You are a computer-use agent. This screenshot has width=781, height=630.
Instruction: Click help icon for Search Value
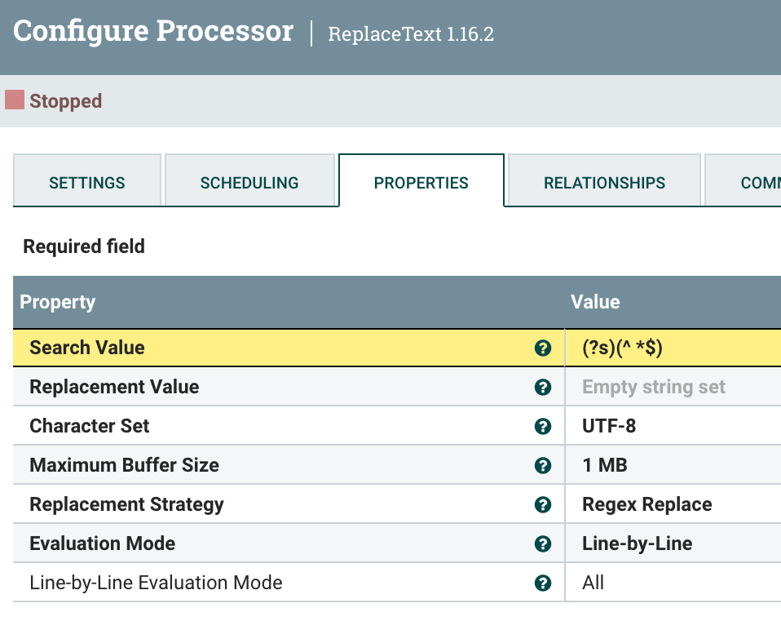542,348
